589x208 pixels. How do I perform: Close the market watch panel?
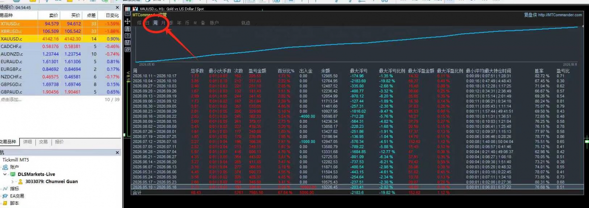pyautogui.click(x=117, y=8)
